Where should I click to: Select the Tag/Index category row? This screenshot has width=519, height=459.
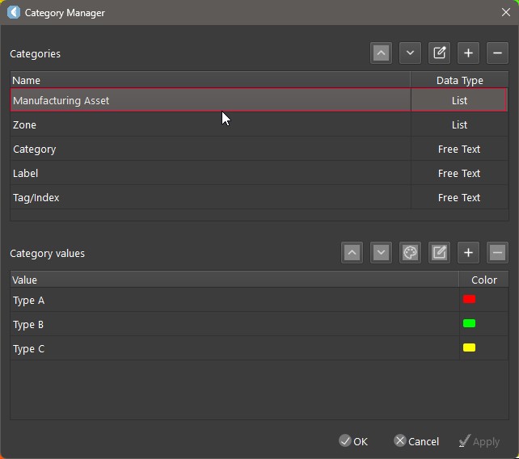(x=210, y=198)
